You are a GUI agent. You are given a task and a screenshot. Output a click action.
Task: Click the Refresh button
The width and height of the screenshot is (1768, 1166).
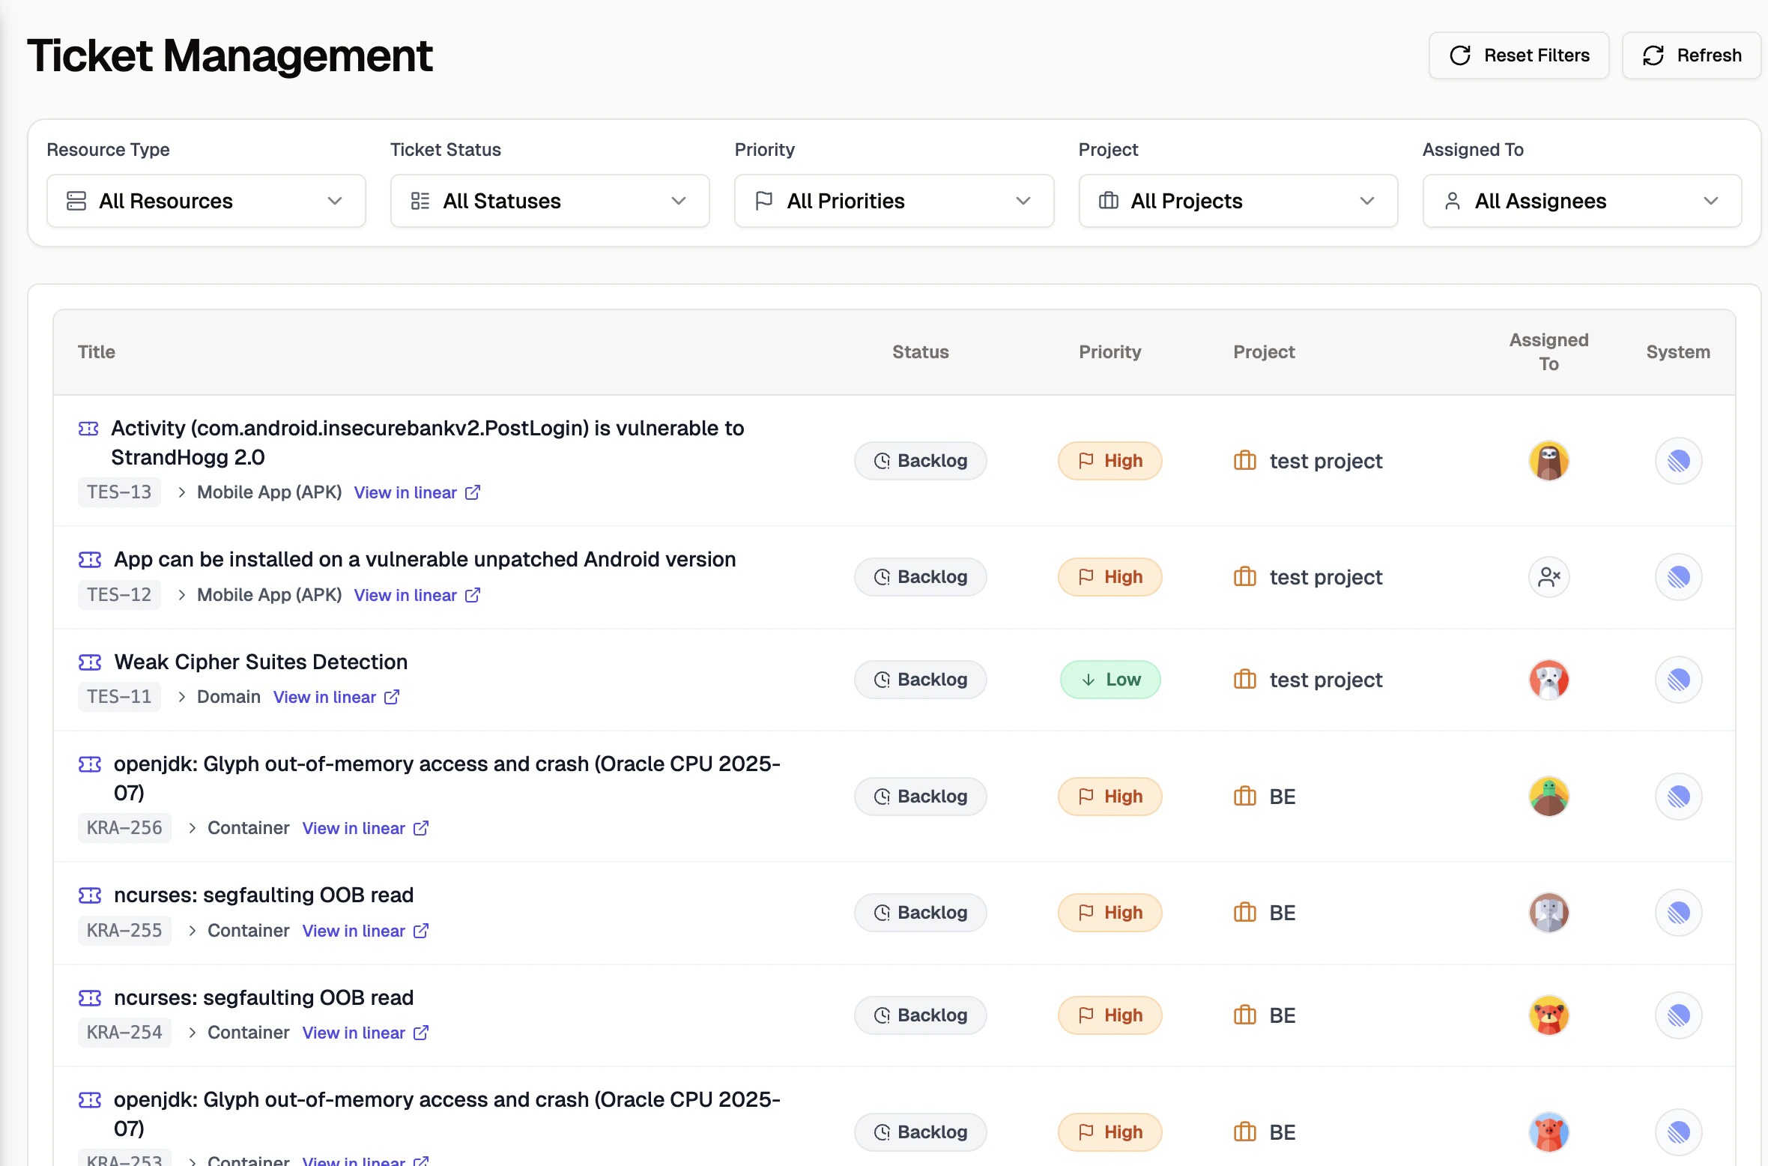[x=1691, y=55]
